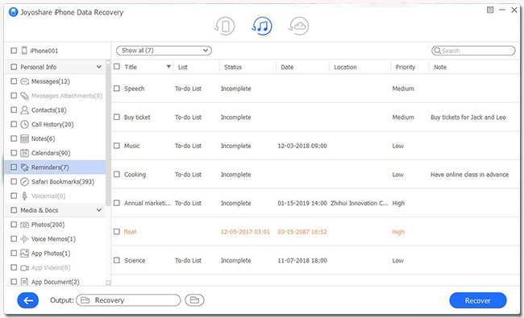Open the Photos(200) category
The height and width of the screenshot is (318, 524).
click(x=48, y=225)
